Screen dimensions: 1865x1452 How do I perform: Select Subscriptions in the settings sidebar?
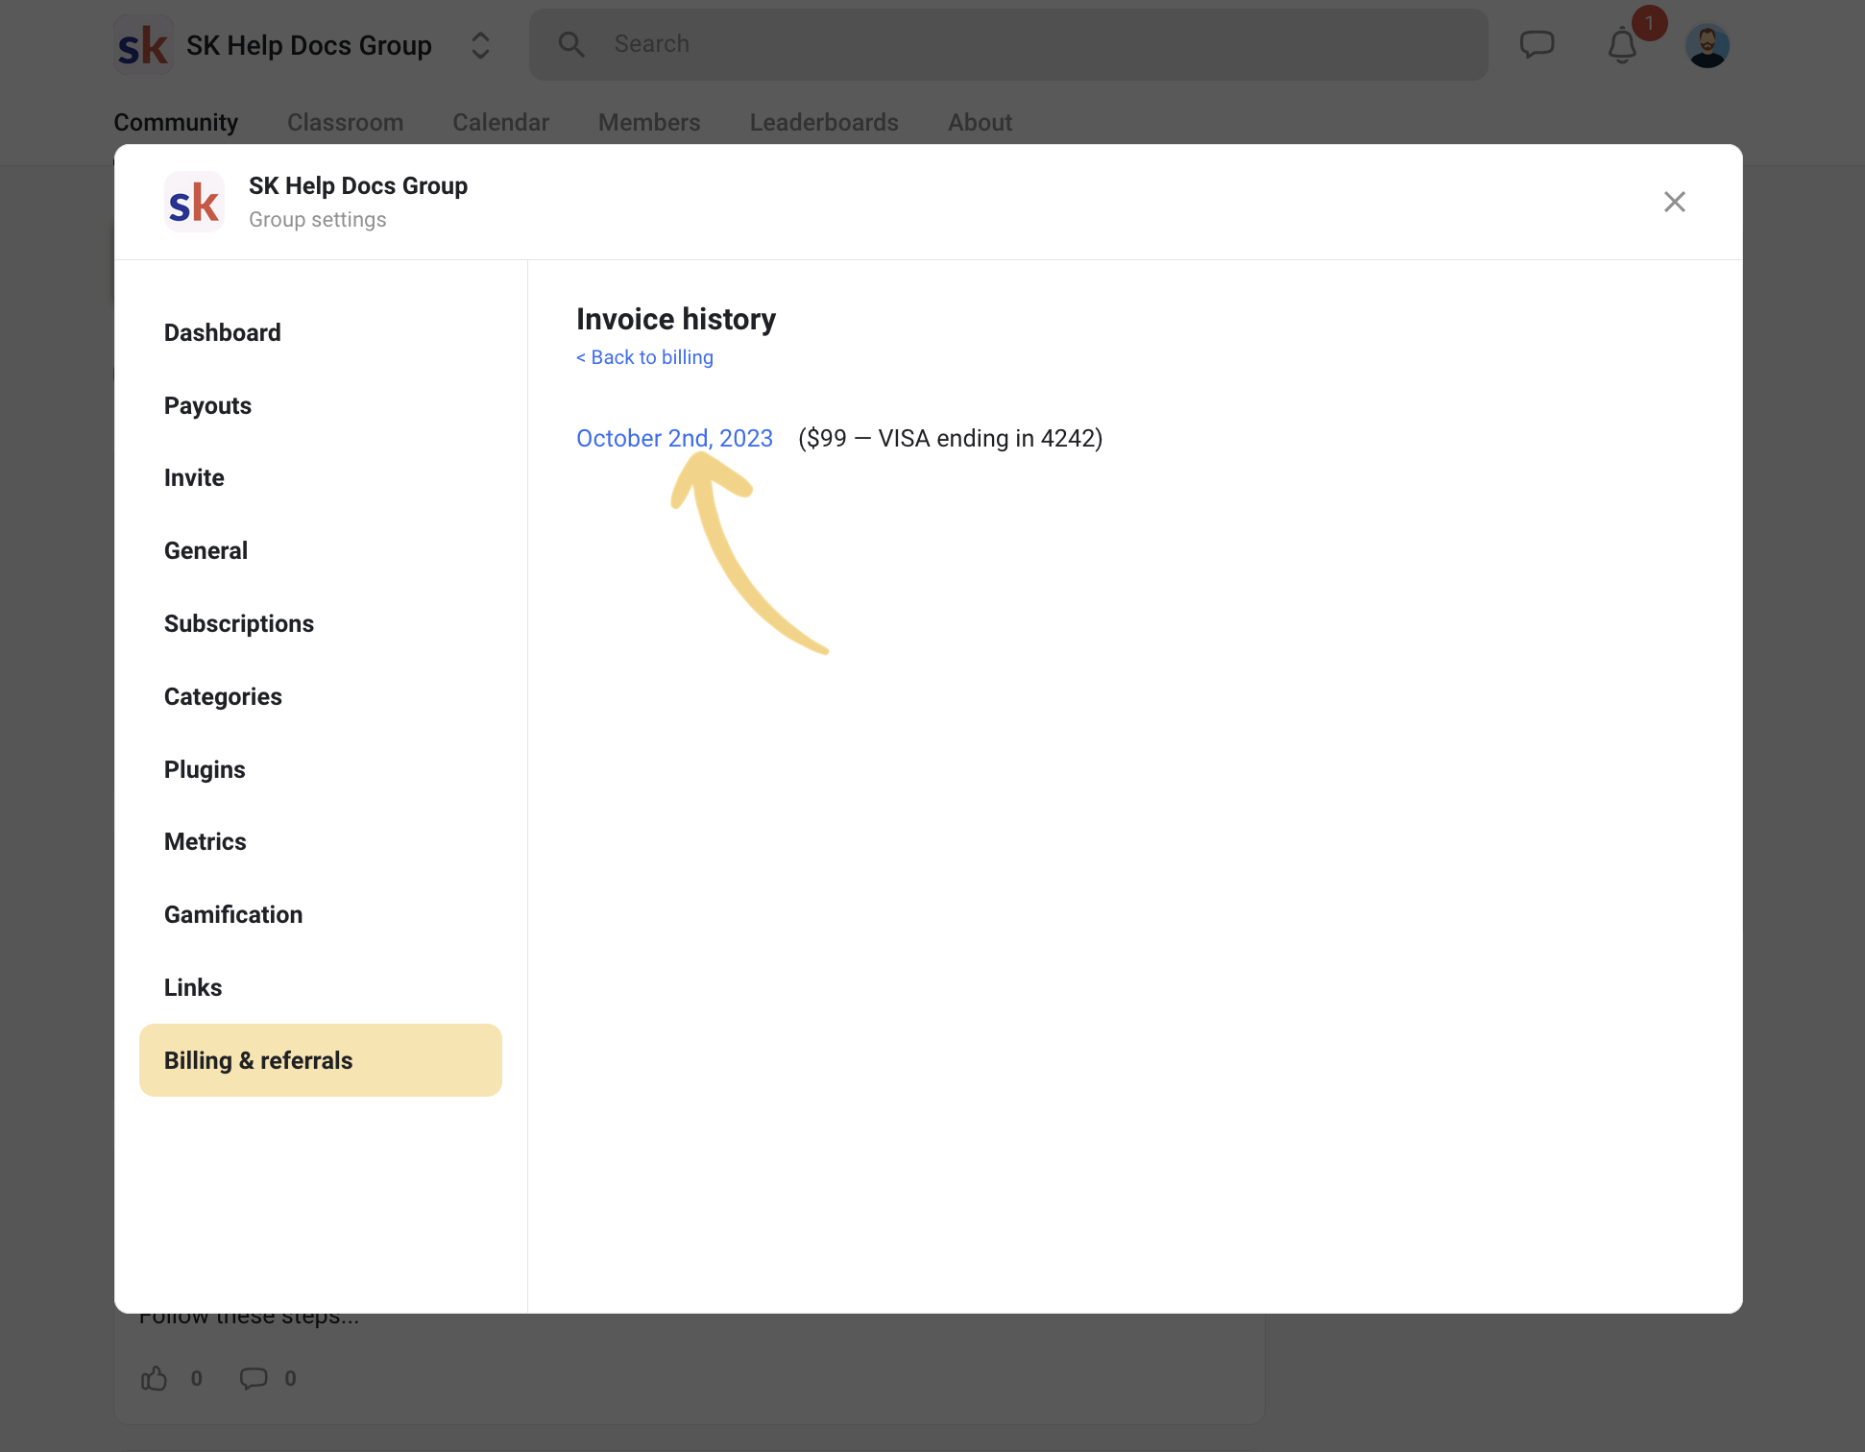point(239,623)
